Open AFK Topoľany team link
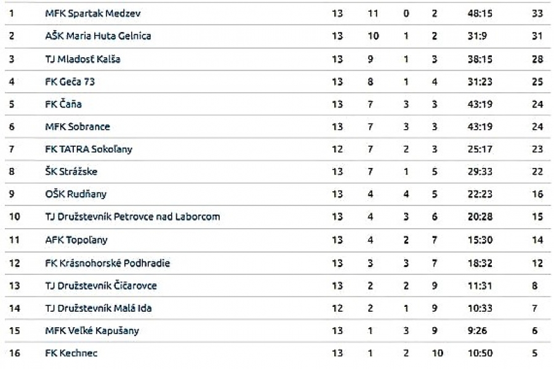The width and height of the screenshot is (554, 369). (x=76, y=240)
